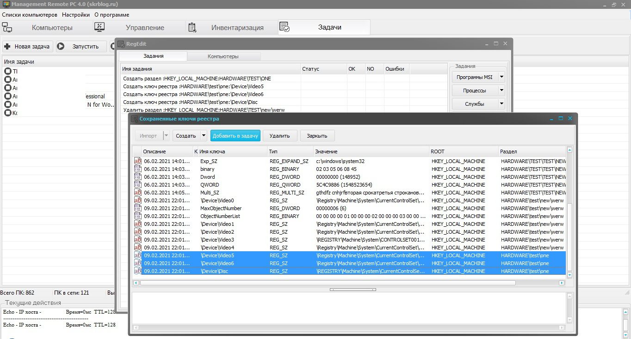Click the icon of ObjectNumberList row

[137, 216]
